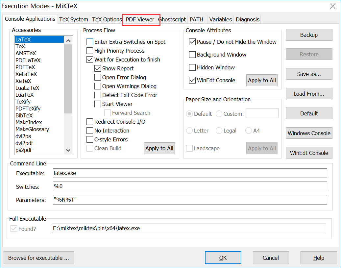This screenshot has height=268, width=341.
Task: Select PDFTeX in the Accessories list
Action: point(39,67)
